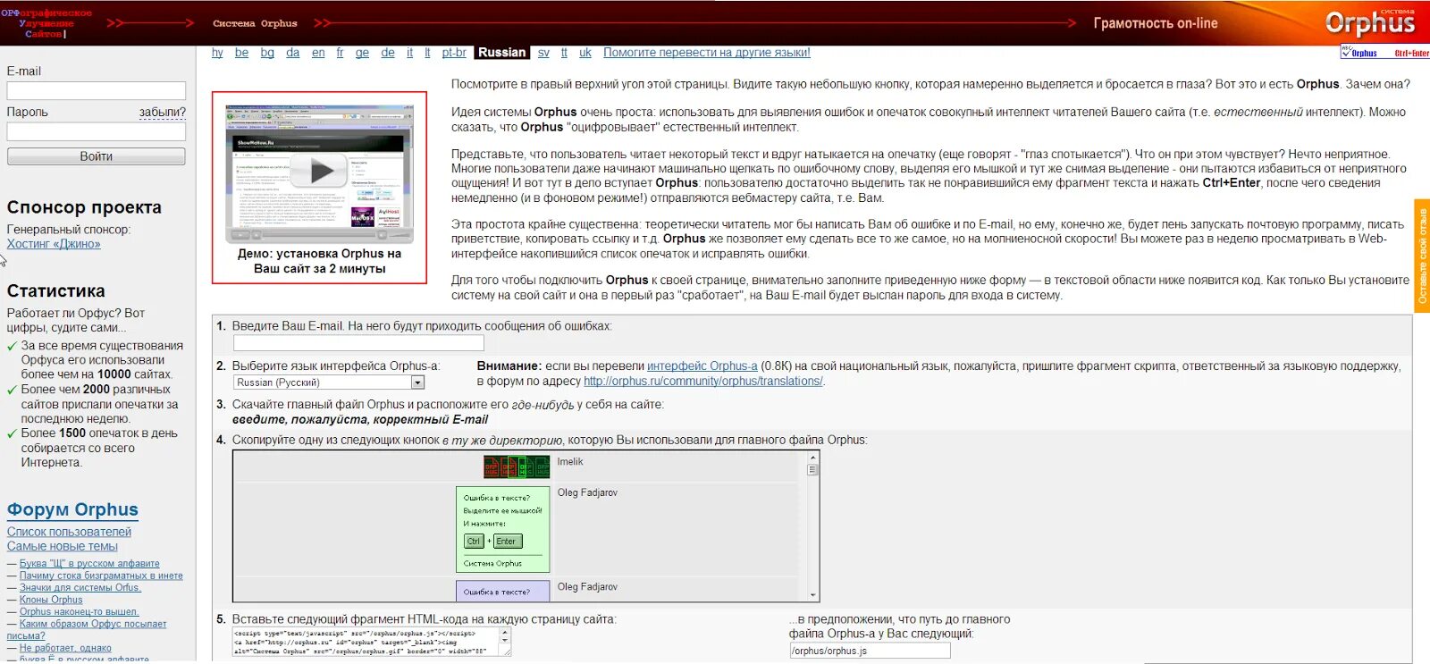Viewport: 1430px width, 664px height.
Task: Switch page language to ge
Action: point(362,53)
